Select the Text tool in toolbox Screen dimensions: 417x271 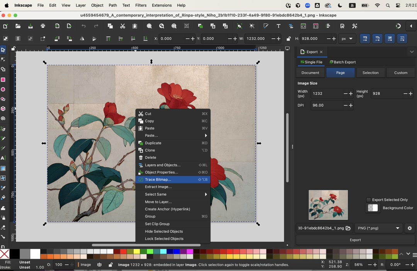click(x=3, y=158)
